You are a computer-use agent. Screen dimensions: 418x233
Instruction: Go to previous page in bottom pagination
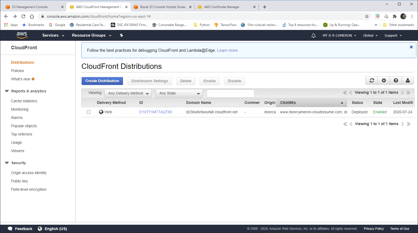coord(351,124)
